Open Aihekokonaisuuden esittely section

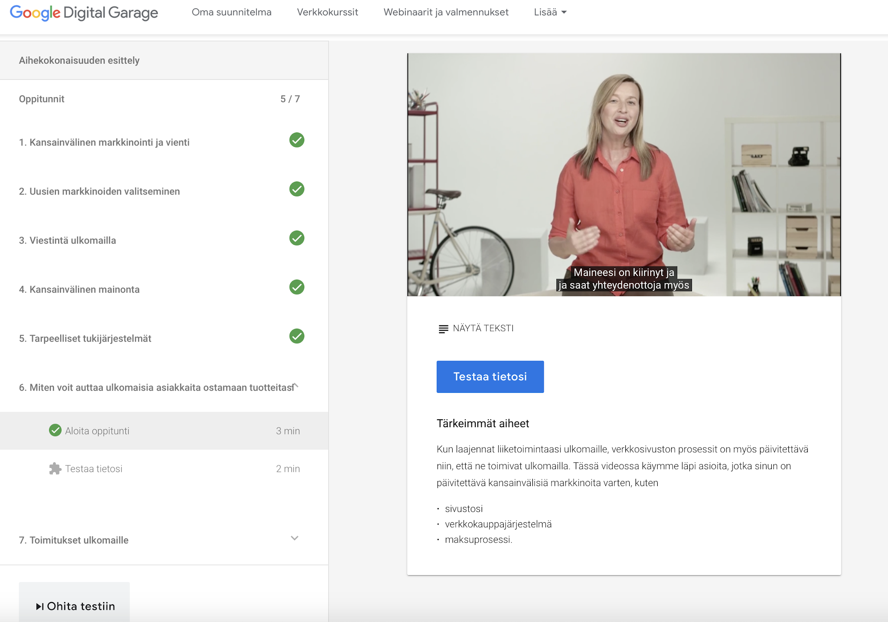pos(164,60)
